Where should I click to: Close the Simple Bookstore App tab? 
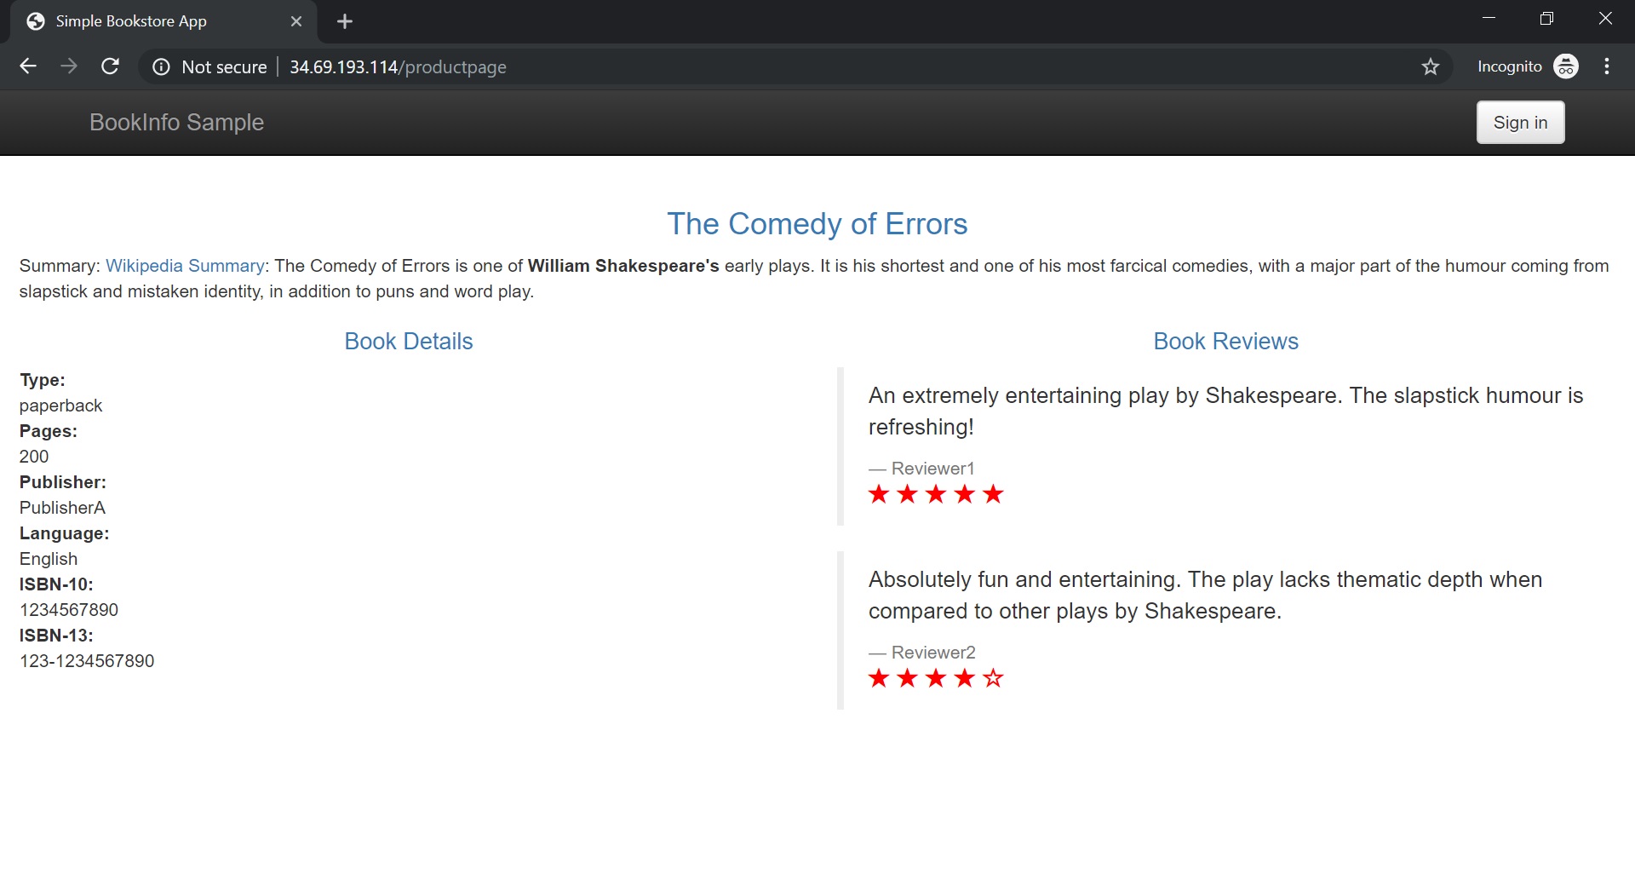[x=296, y=21]
